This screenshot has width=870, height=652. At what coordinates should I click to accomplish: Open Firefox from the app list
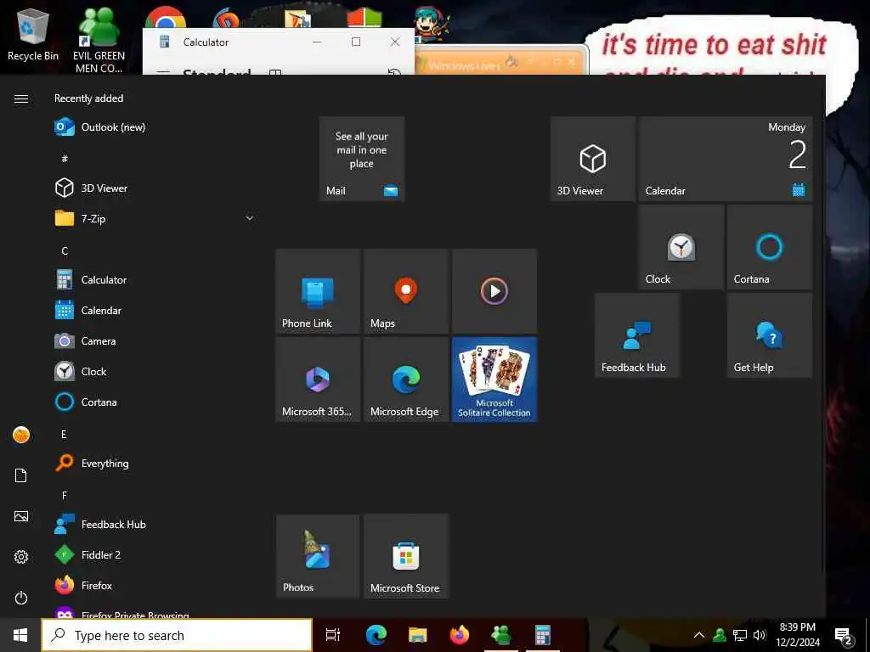pos(155,586)
